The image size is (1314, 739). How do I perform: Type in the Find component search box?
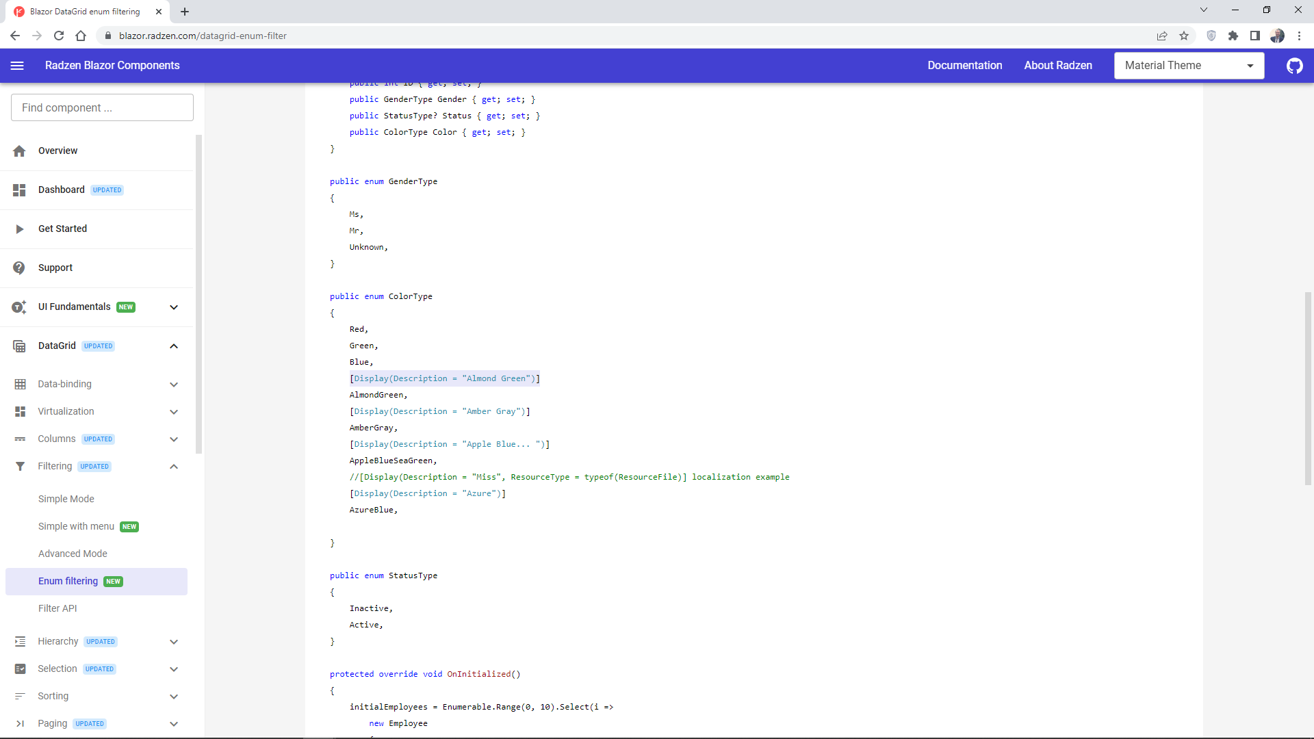[x=101, y=107]
